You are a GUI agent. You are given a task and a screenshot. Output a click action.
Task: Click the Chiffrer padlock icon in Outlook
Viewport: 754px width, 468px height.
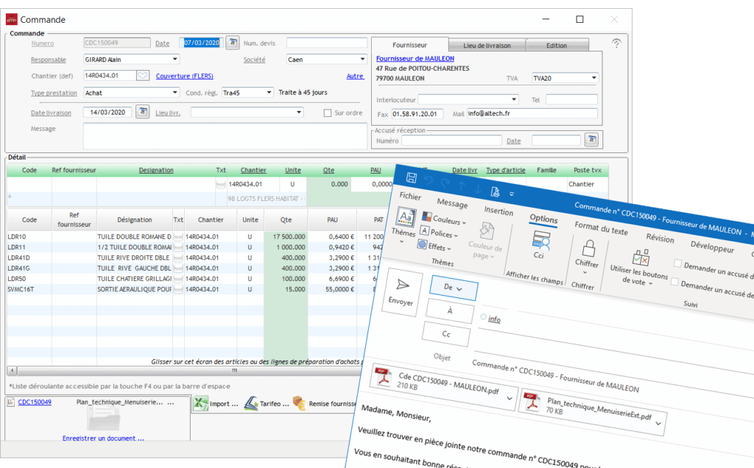click(588, 249)
